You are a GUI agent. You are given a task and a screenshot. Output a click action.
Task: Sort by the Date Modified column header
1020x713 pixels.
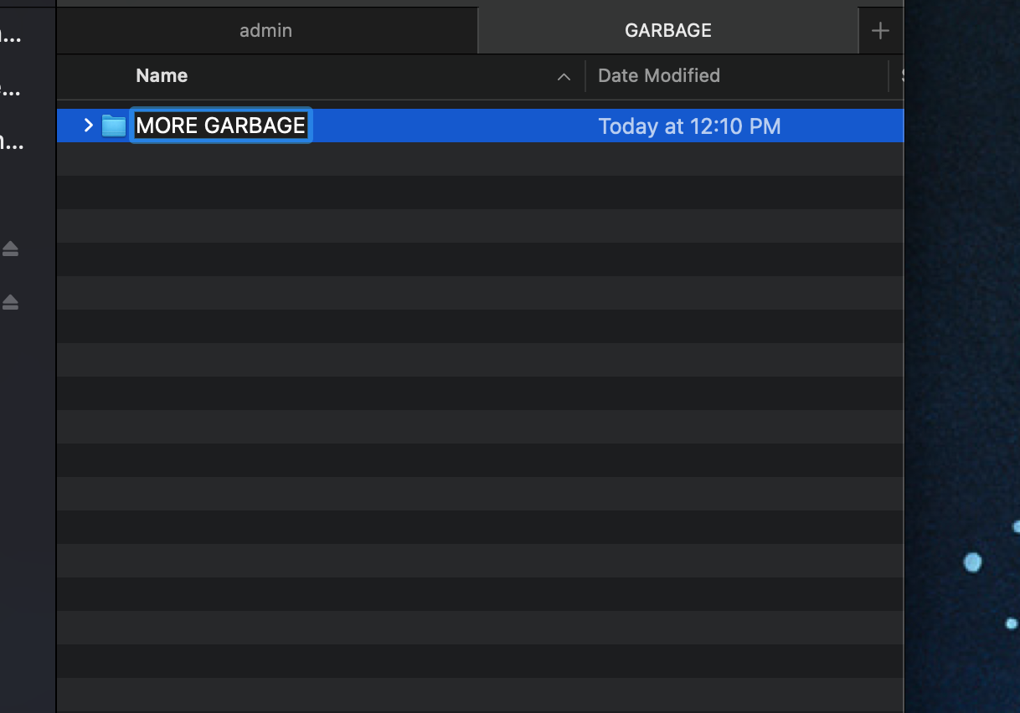pos(659,76)
